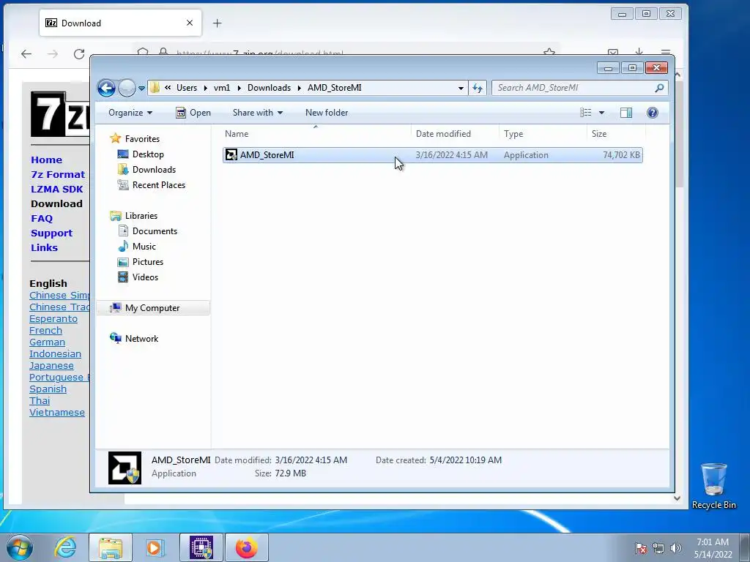750x562 pixels.
Task: Click the FAQ link on 7-Zip page
Action: point(42,219)
